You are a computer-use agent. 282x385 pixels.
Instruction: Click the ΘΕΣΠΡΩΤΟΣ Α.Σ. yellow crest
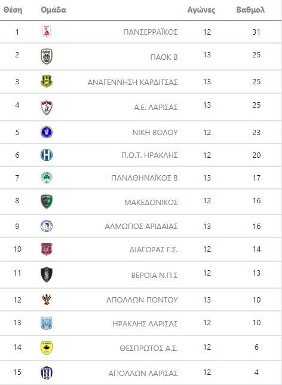tap(47, 348)
